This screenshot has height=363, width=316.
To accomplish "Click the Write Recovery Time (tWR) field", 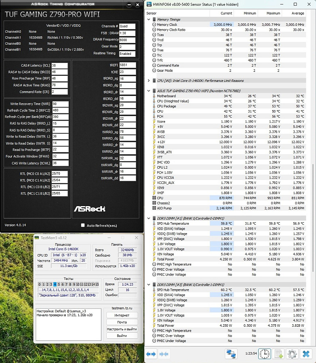I will [x=60, y=104].
